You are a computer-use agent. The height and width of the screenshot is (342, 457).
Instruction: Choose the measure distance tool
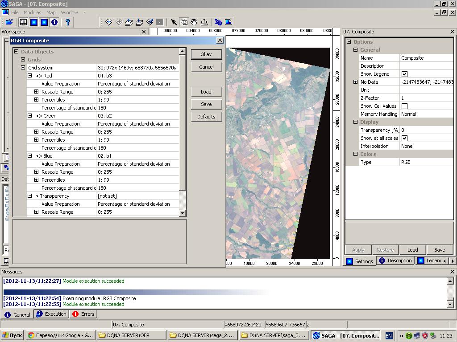click(204, 22)
